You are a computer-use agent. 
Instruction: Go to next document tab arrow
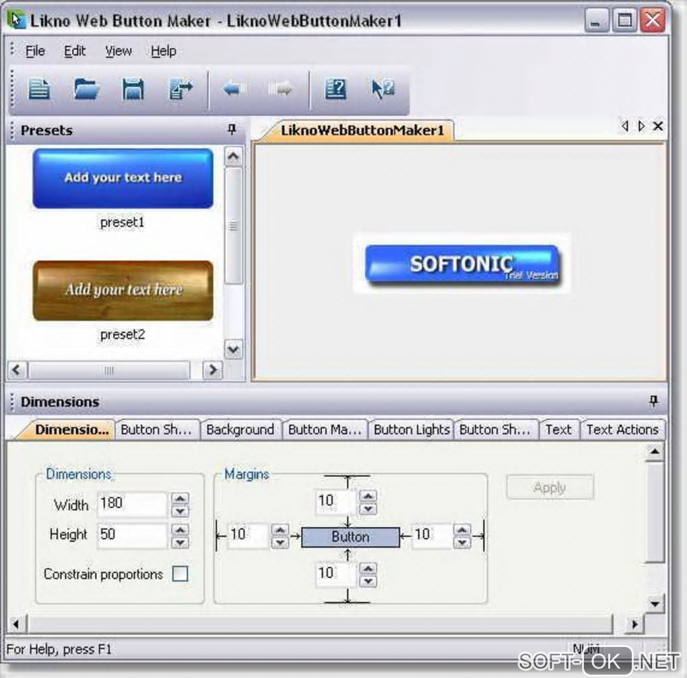[641, 126]
